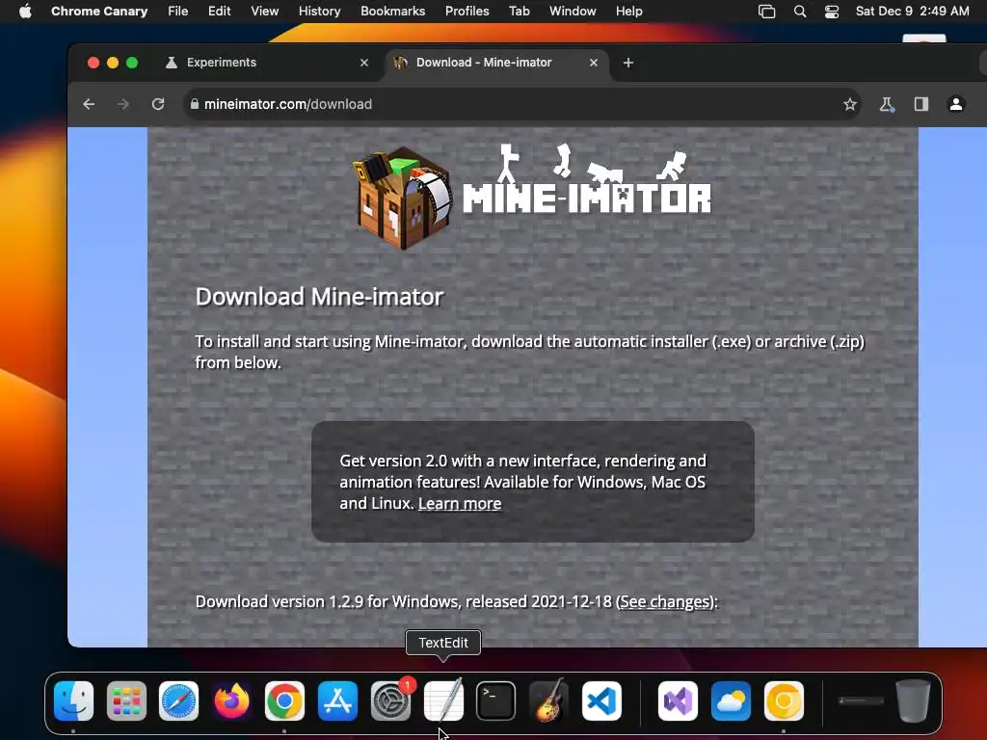Open the Weather app in Dock
This screenshot has width=987, height=740.
(x=731, y=701)
